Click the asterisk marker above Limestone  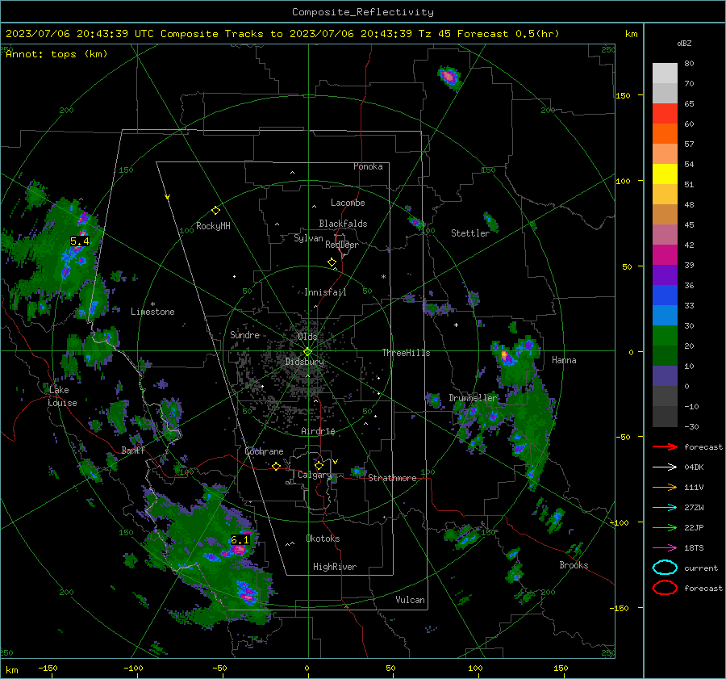(x=152, y=304)
